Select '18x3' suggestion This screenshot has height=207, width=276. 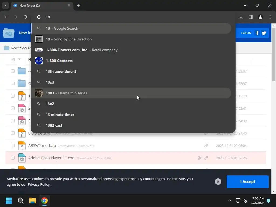(x=131, y=82)
